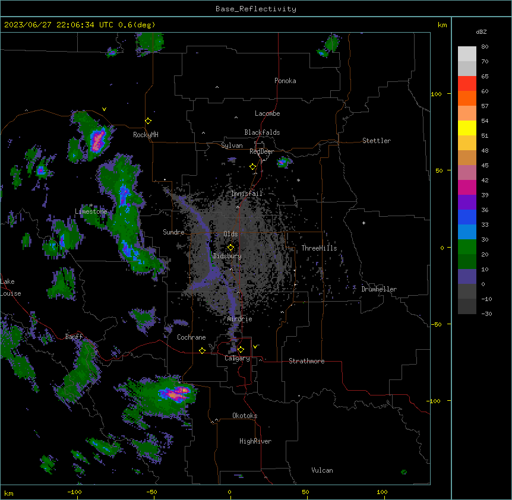Click the Didsbury town label

[x=227, y=256]
